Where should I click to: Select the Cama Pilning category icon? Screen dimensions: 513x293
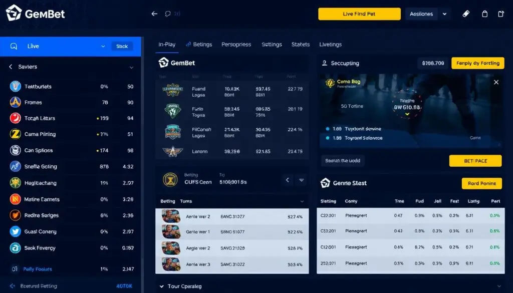coord(14,134)
